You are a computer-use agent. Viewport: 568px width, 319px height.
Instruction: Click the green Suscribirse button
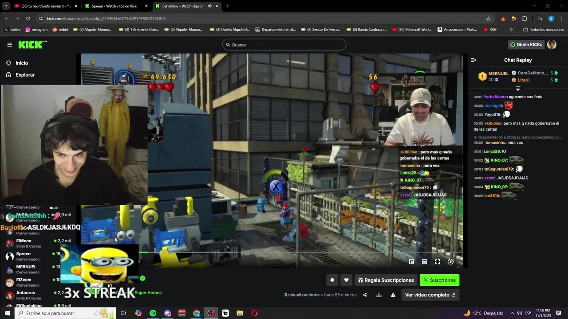click(x=439, y=280)
